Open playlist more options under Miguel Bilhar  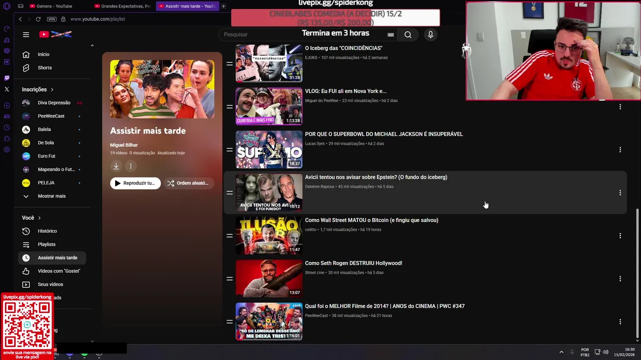(131, 166)
